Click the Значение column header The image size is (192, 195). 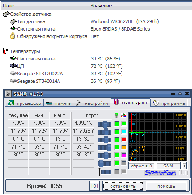coord(140,6)
